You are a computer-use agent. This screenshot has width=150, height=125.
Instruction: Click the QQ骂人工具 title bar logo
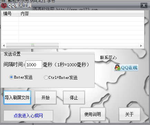pyautogui.click(x=4, y=6)
